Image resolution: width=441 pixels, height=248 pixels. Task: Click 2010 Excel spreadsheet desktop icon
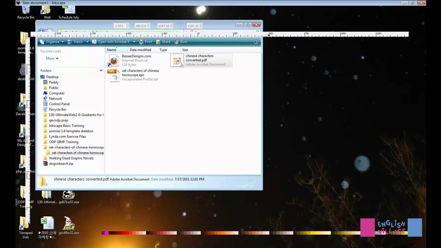pos(47,228)
